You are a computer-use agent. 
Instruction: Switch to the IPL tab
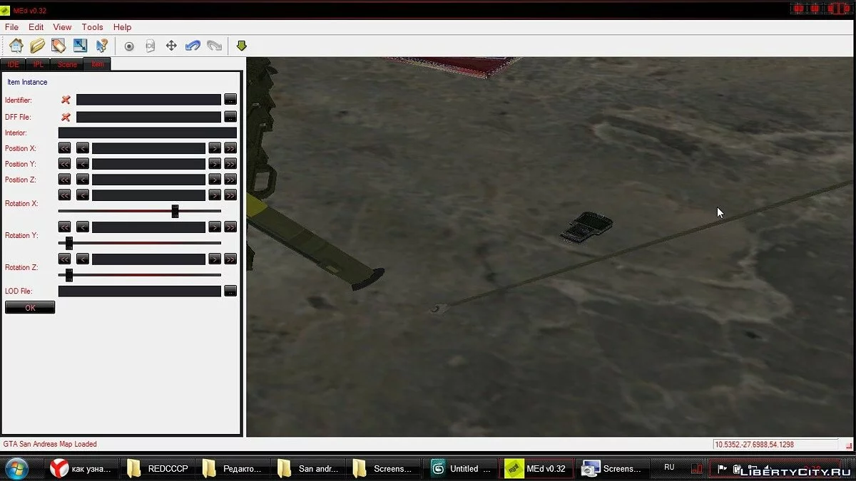38,64
